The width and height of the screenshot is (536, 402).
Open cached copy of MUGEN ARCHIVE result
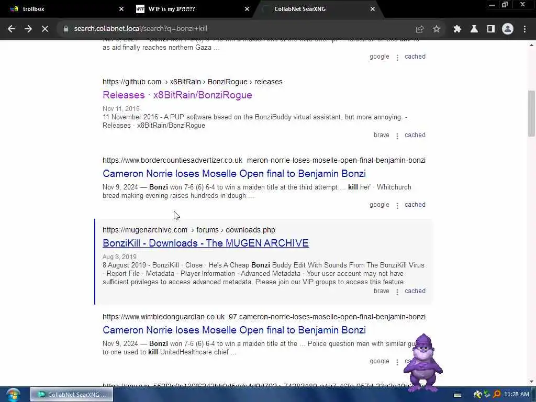(415, 291)
